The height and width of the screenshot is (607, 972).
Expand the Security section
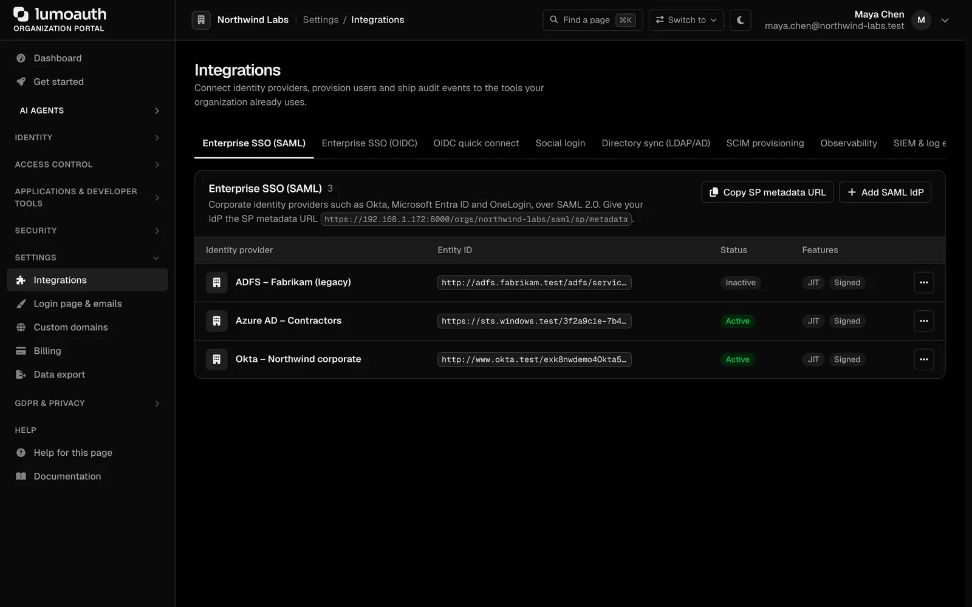point(87,231)
